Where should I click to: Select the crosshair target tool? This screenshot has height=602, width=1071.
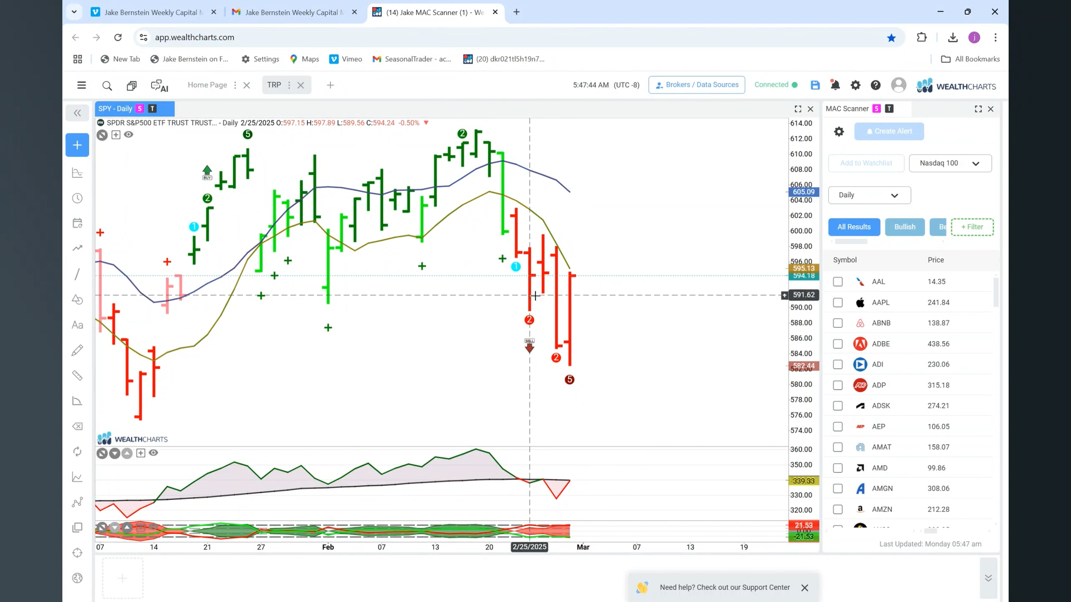click(x=78, y=553)
